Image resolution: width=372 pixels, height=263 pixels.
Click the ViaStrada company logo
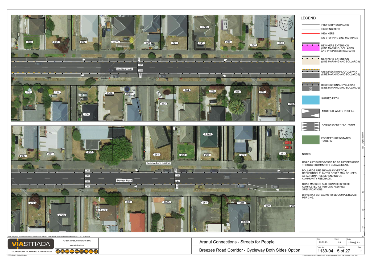coord(31,244)
